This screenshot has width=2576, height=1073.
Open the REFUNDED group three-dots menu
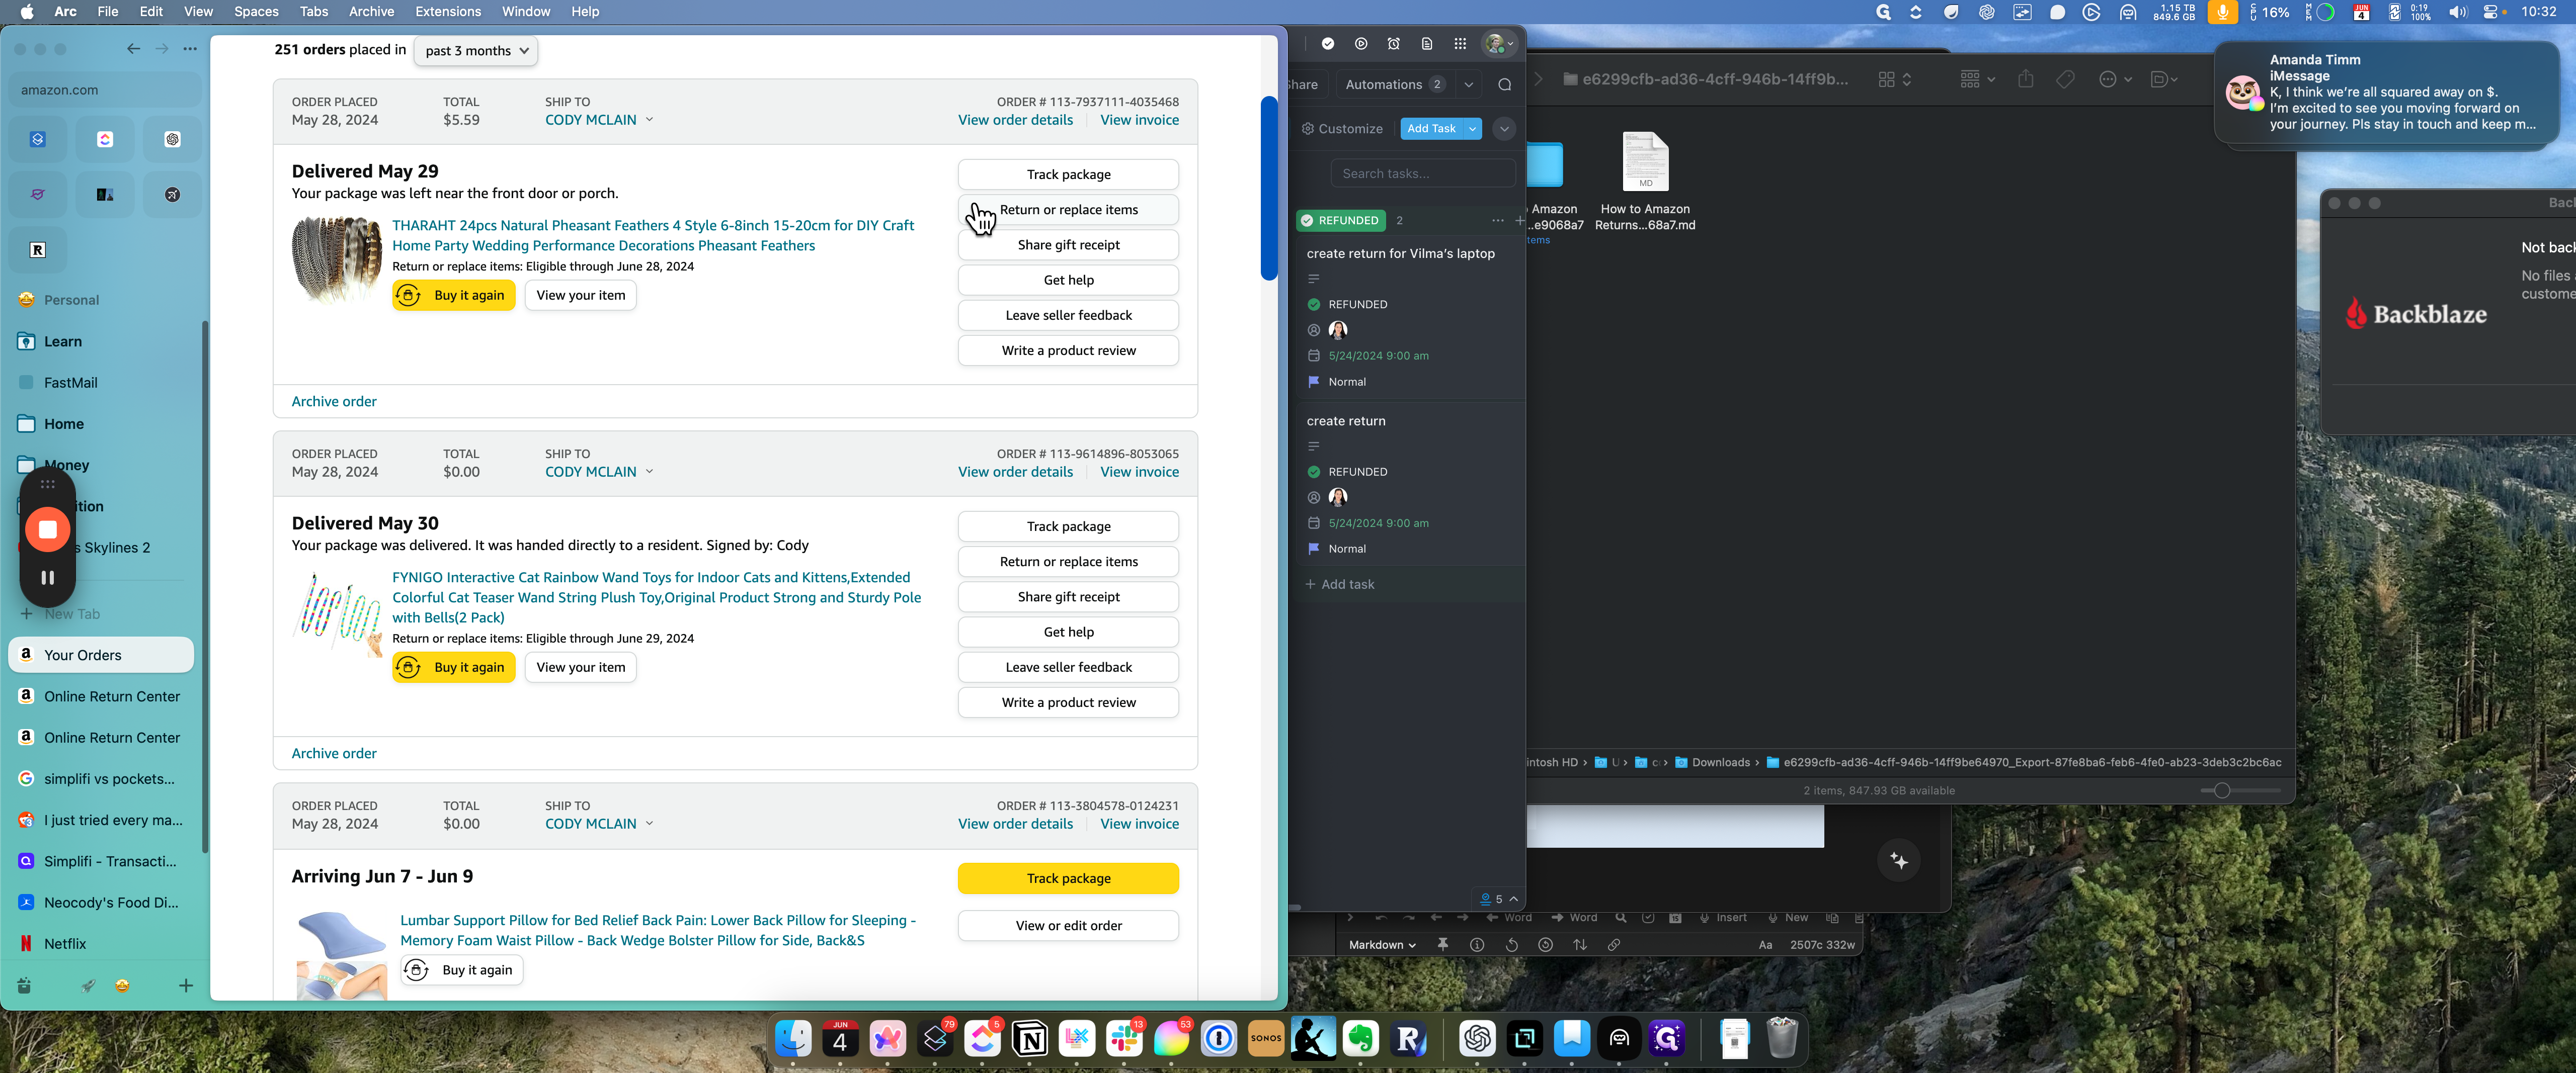click(x=1497, y=221)
